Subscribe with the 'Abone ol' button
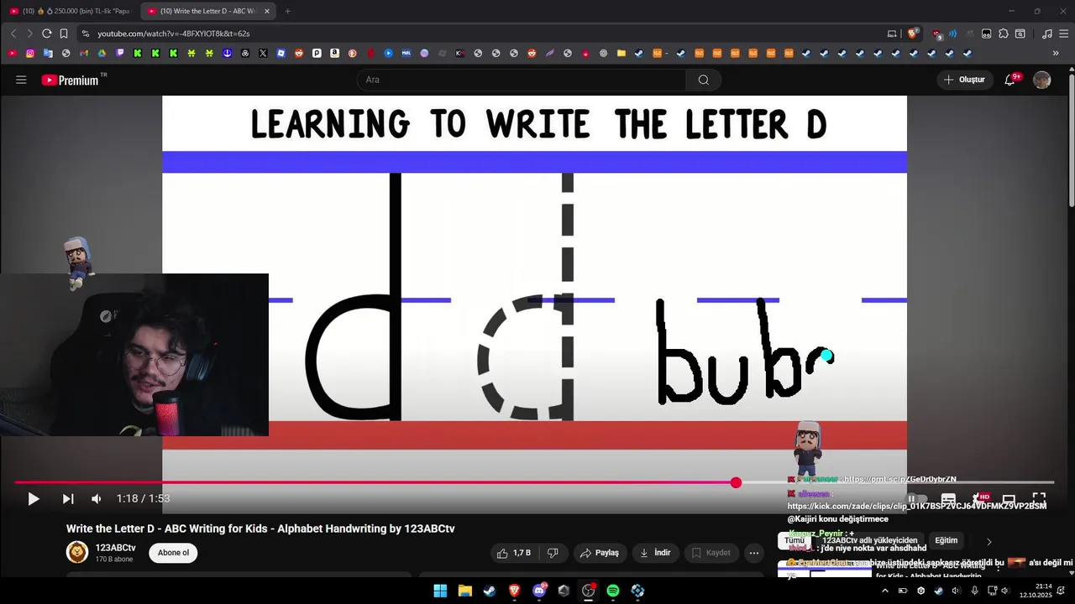Image resolution: width=1075 pixels, height=604 pixels. [x=174, y=553]
